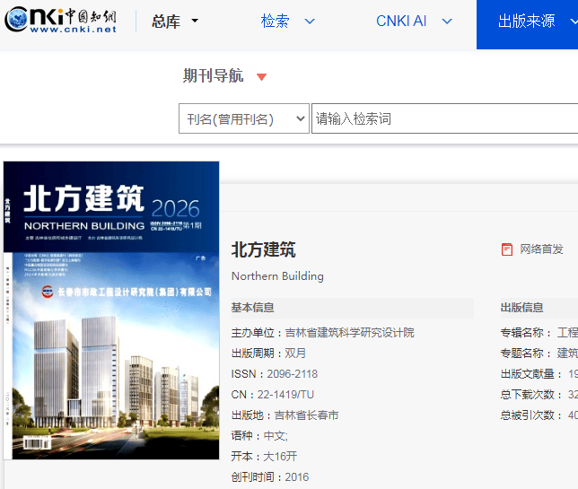Click the 北方建筑 journal title
This screenshot has height=489, width=578.
pyautogui.click(x=263, y=249)
